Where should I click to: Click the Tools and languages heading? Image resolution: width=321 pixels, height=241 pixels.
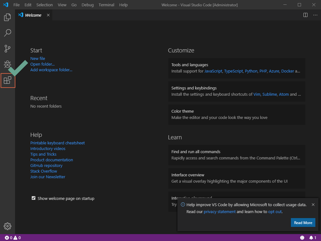pos(190,65)
